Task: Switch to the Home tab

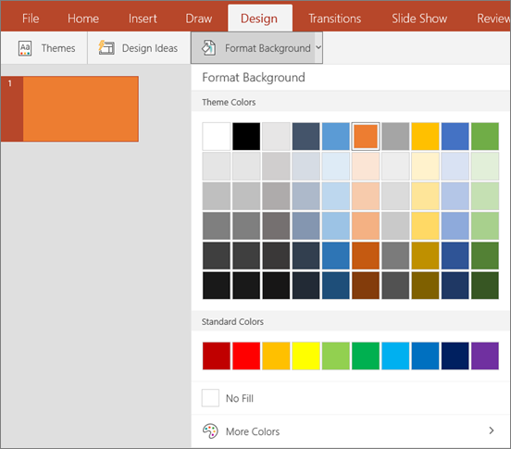Action: [83, 19]
